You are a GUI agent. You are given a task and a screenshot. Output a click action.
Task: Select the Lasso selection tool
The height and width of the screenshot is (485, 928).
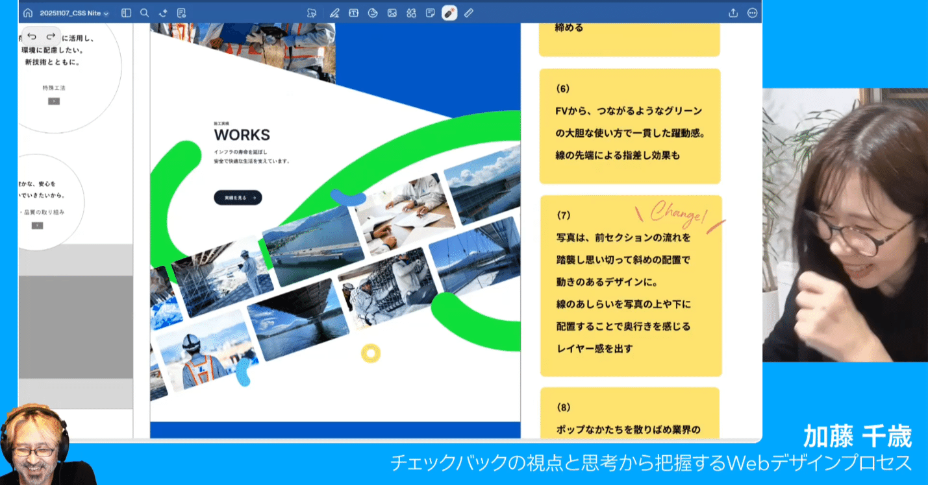(312, 12)
